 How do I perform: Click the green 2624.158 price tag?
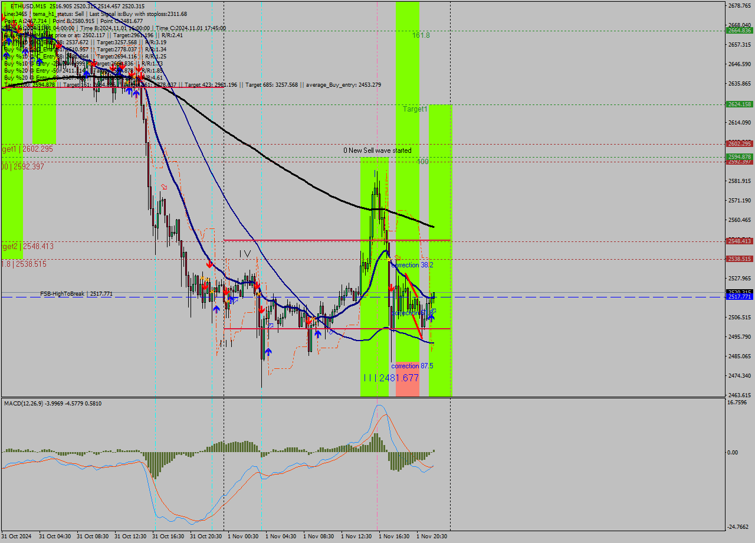tap(738, 104)
